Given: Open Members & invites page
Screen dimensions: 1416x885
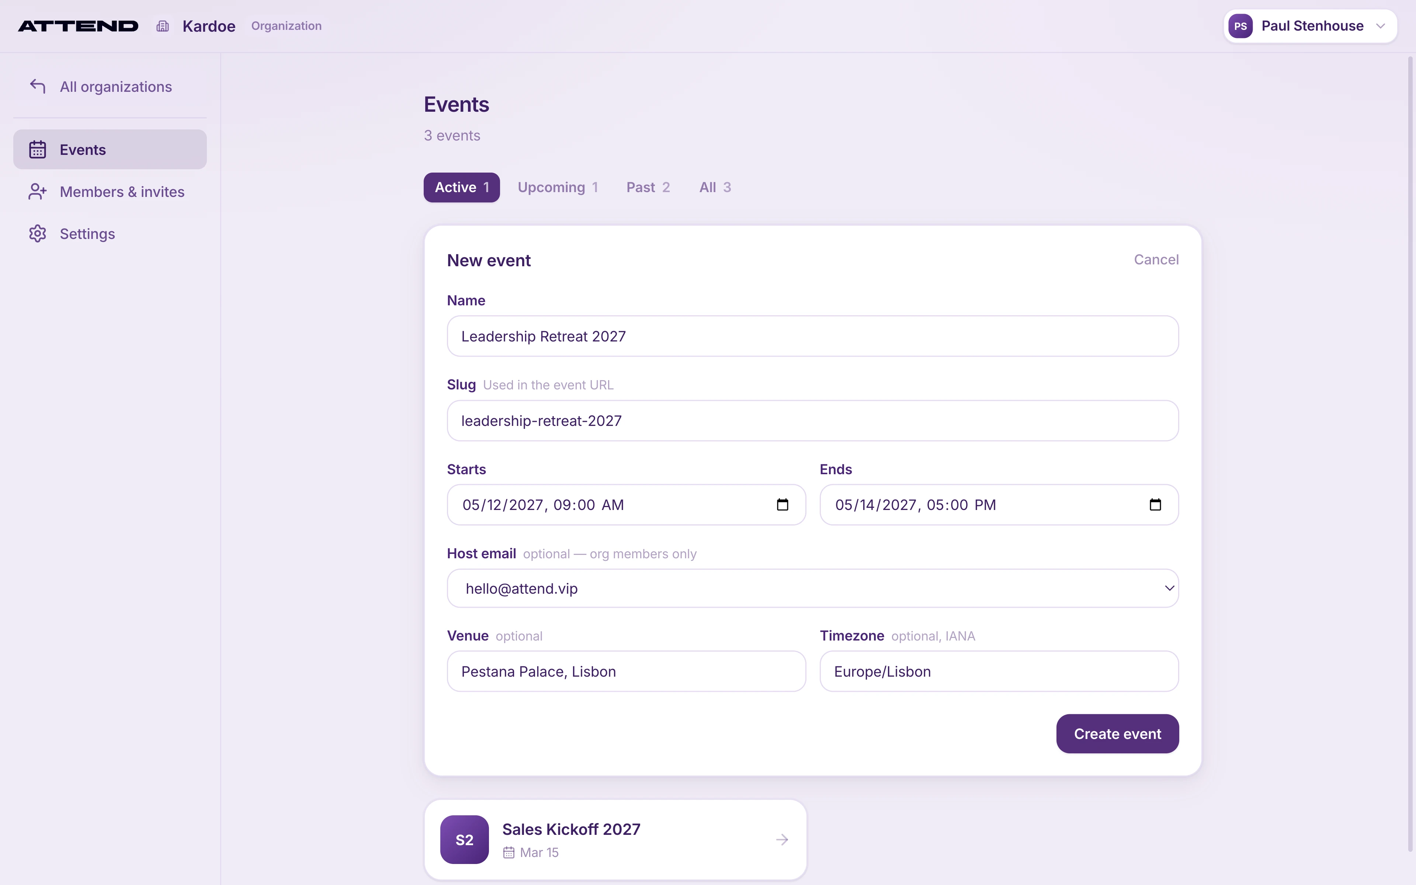Looking at the screenshot, I should [x=110, y=191].
